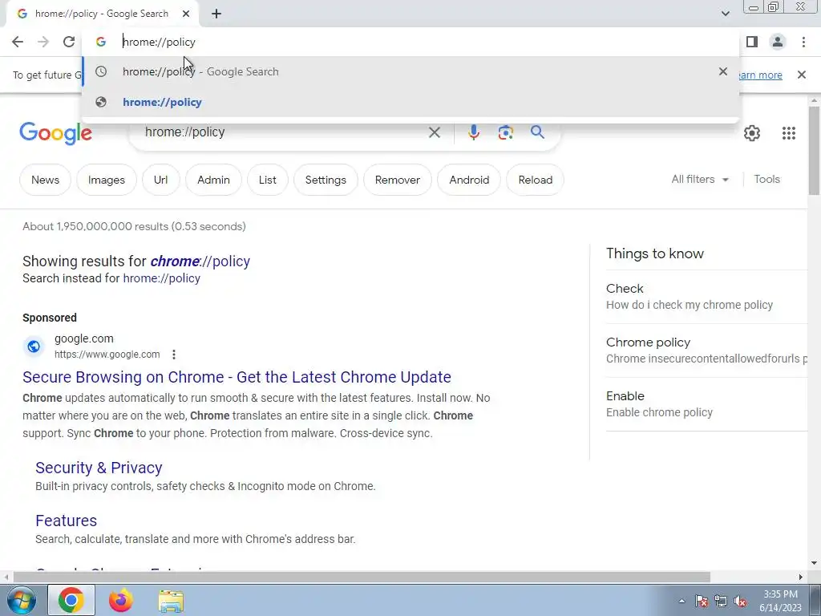Close the hrome://policy Google Search tab
This screenshot has width=821, height=616.
click(x=186, y=14)
